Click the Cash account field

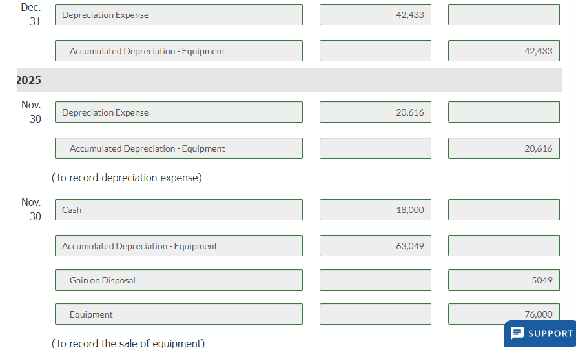point(179,209)
